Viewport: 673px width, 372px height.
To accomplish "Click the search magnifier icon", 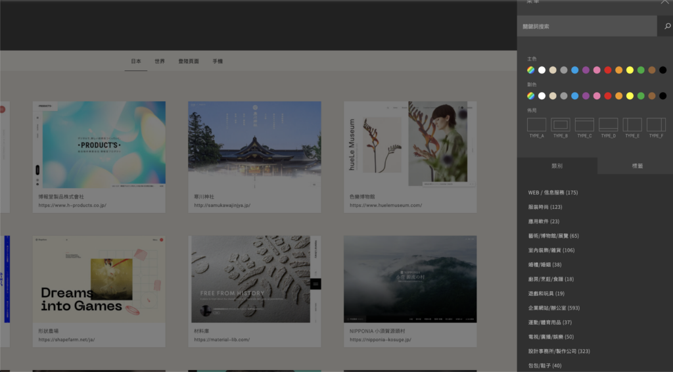I will point(668,26).
